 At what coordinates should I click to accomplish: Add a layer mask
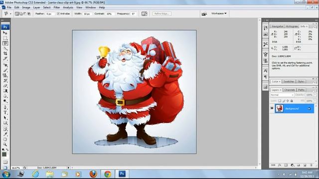286,165
